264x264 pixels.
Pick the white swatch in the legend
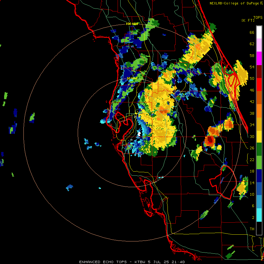pos(259,32)
